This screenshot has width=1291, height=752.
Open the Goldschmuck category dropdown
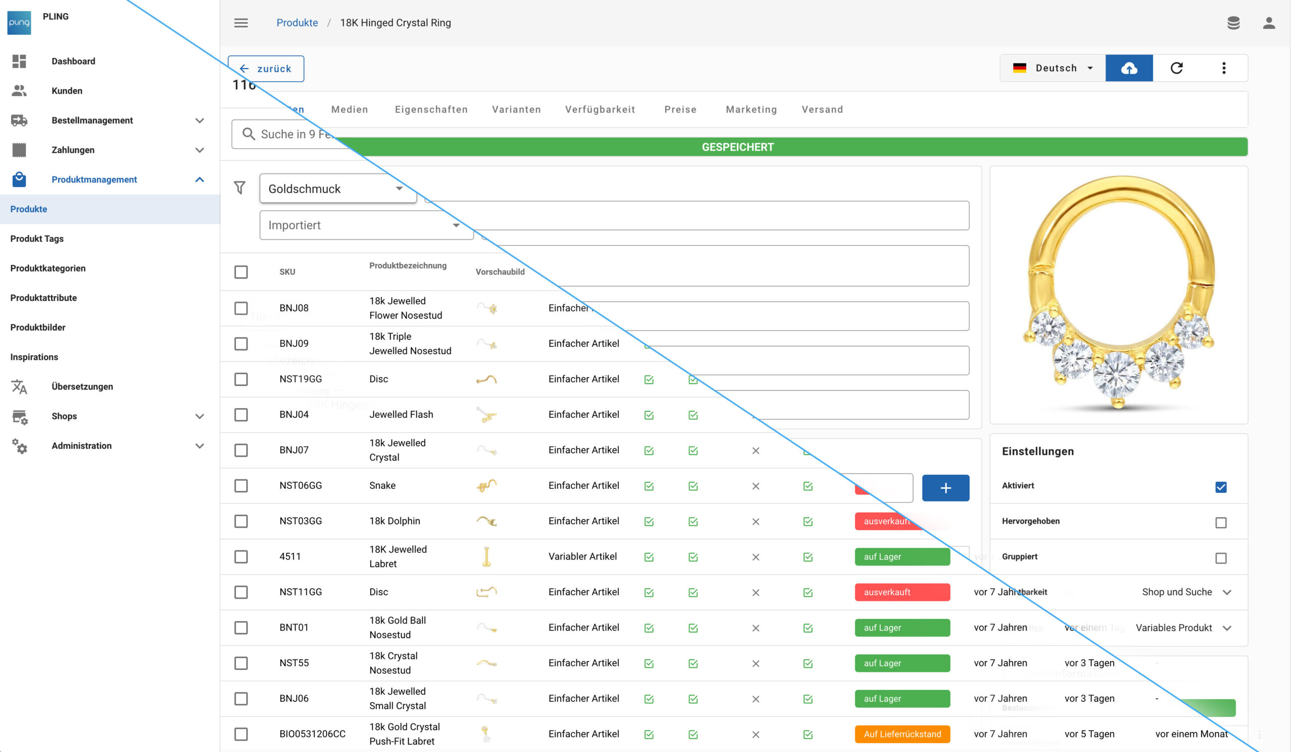pos(337,189)
